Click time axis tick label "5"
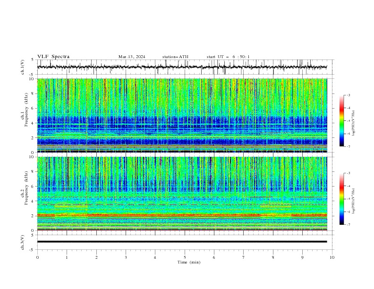This screenshot has height=289, width=374. [x=185, y=257]
